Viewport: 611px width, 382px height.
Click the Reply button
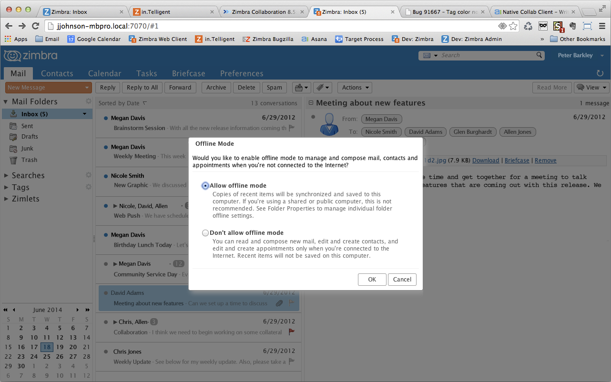[x=108, y=88]
